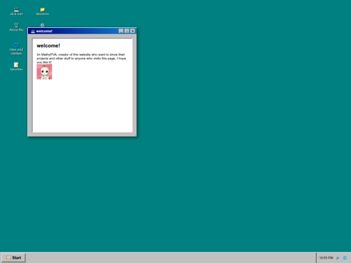The width and height of the screenshot is (351, 263).
Task: Click the 'welcome!' heading text in window
Action: coord(48,45)
